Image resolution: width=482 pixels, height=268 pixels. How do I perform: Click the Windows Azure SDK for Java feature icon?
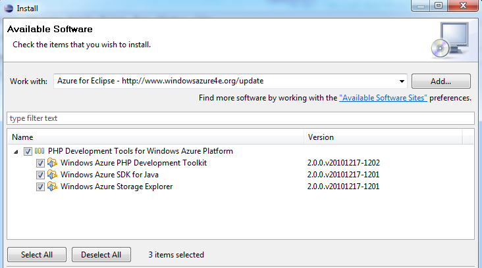click(52, 175)
